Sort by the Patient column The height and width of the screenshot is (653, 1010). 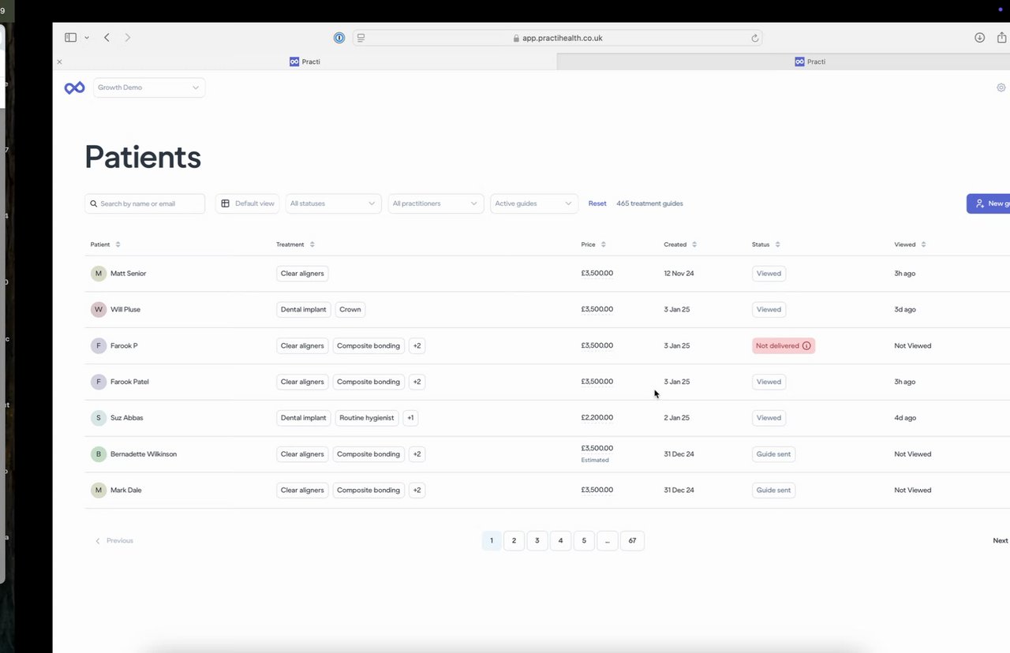coord(106,244)
